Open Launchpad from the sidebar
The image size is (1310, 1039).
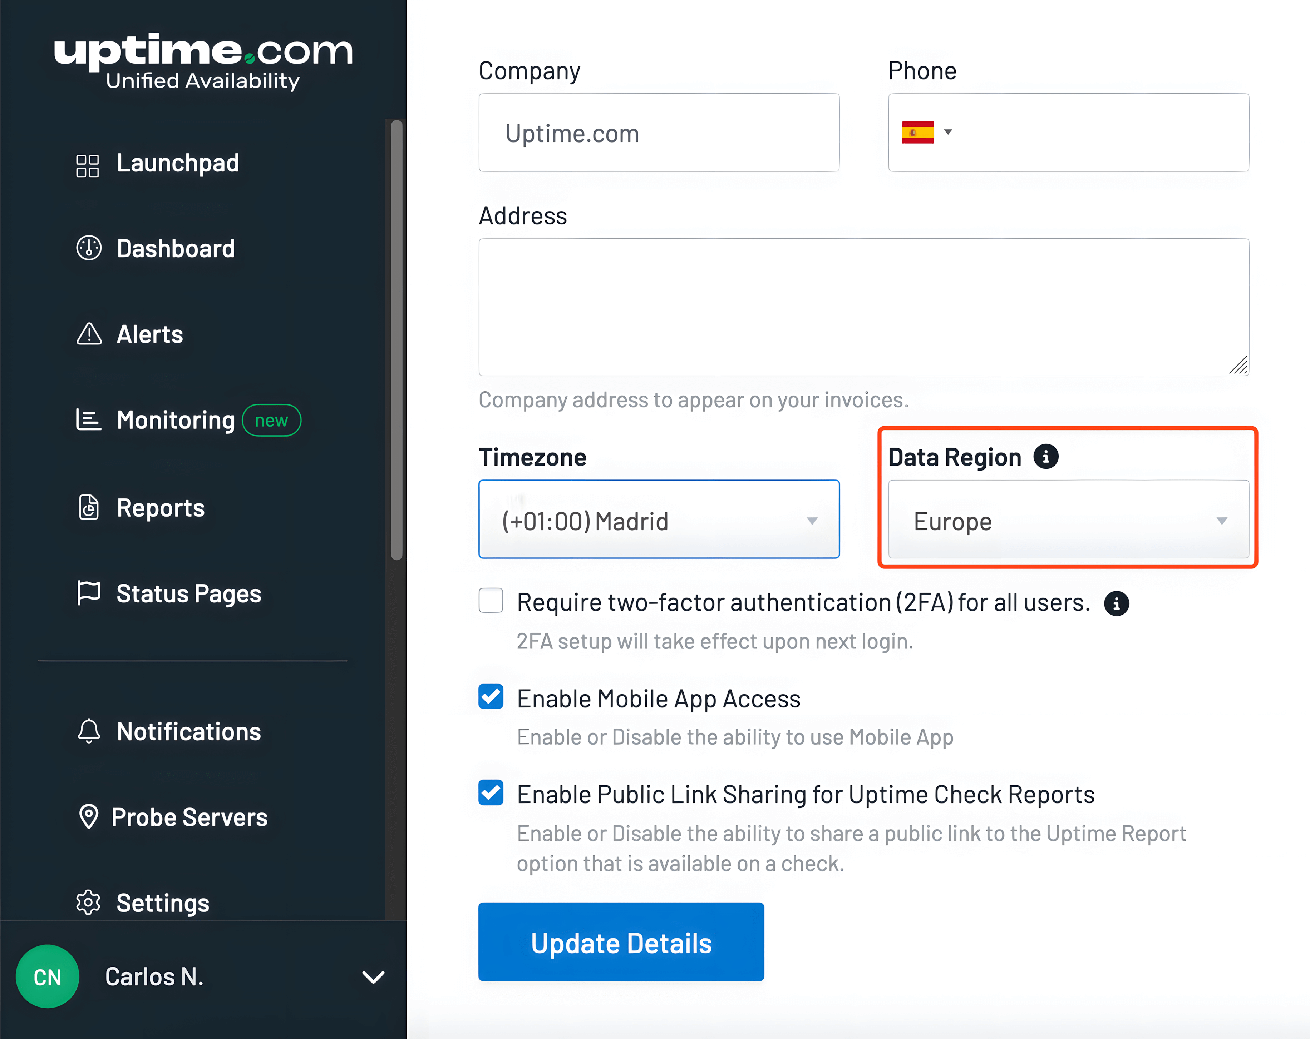point(178,163)
